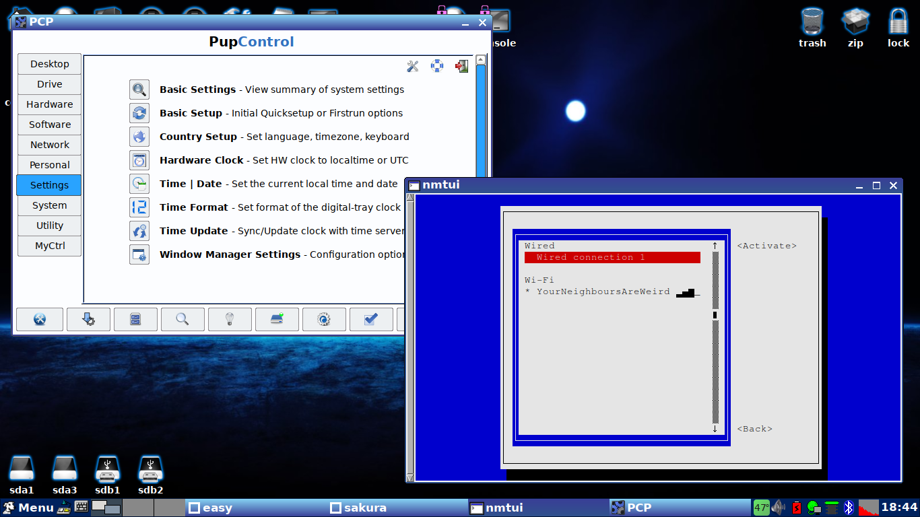
Task: Click the blue tools button in PCP bottom bar
Action: [40, 319]
